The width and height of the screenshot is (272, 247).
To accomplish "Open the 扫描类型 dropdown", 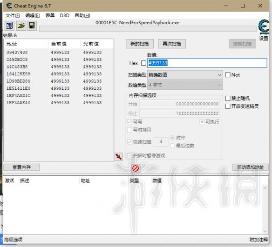I will tap(185, 75).
